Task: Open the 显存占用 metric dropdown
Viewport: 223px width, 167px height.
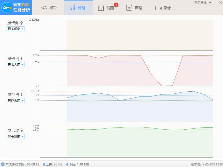Action: (x=15, y=101)
